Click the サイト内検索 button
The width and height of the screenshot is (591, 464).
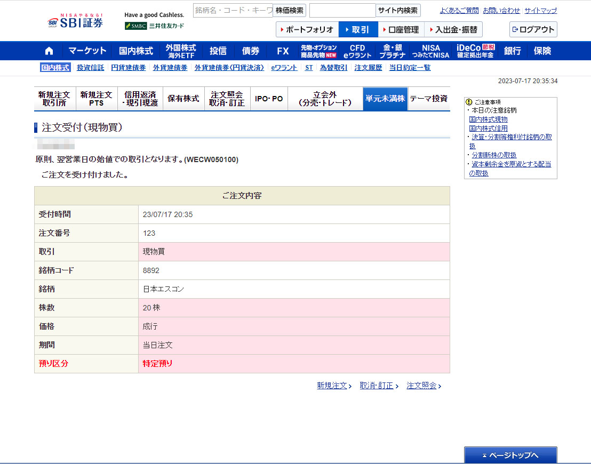(x=398, y=10)
